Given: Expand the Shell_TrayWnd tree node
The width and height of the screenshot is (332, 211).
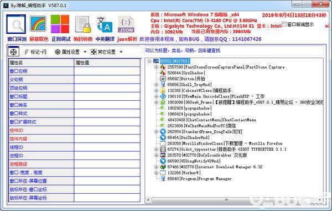Looking at the screenshot, I should [x=156, y=85].
